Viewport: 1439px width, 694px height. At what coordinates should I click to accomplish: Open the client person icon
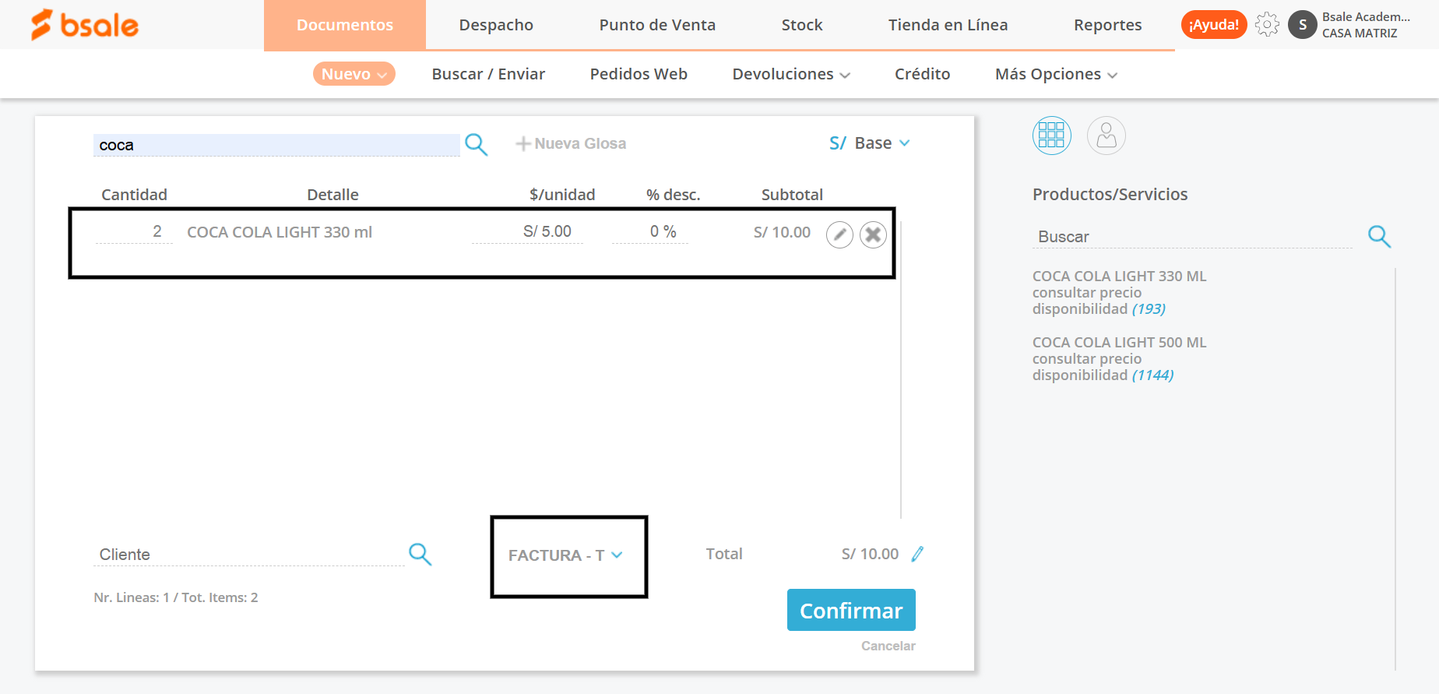tap(1107, 136)
